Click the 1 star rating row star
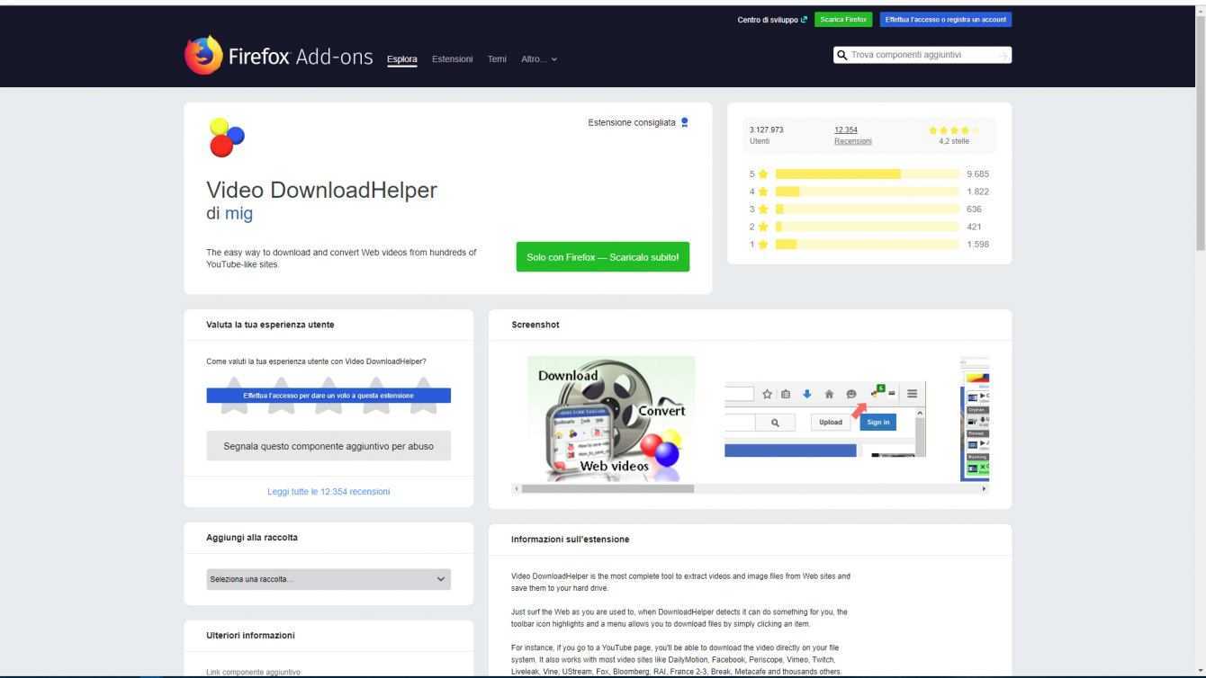 click(762, 244)
